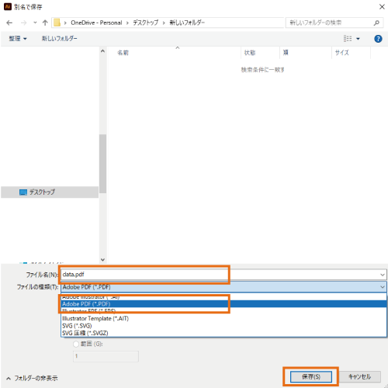The height and width of the screenshot is (388, 388).
Task: Choose Adobe PDF (*.PDF) in list
Action: point(223,304)
